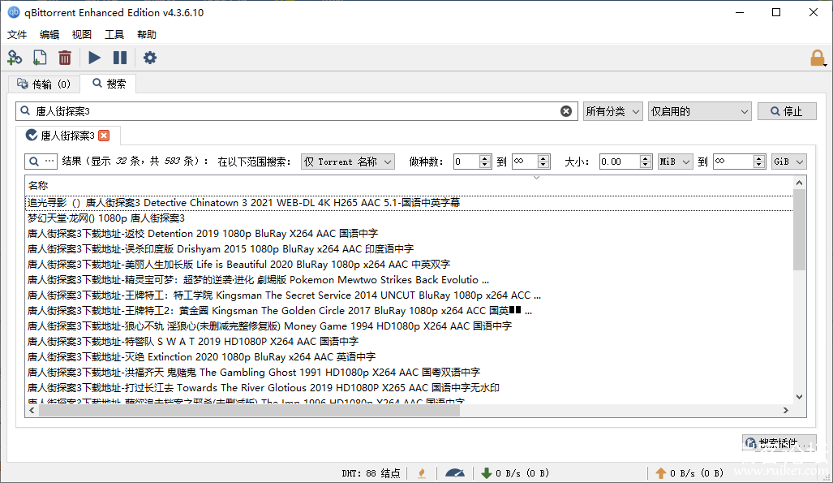
Task: Select the Towards The River Glotious result
Action: point(409,388)
